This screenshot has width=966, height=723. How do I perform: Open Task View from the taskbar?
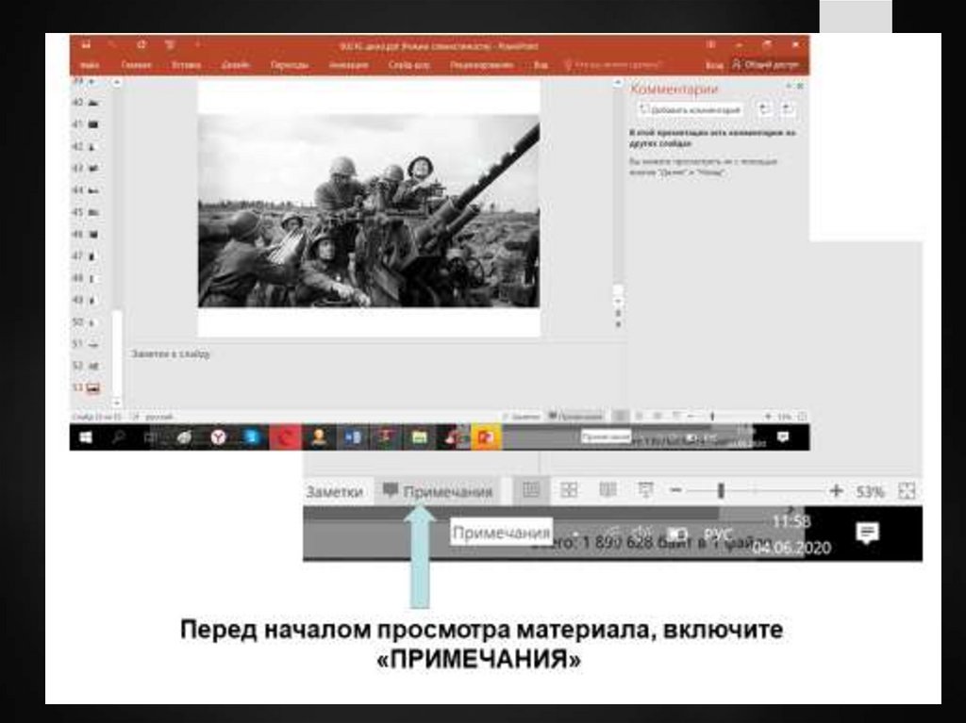click(x=150, y=437)
